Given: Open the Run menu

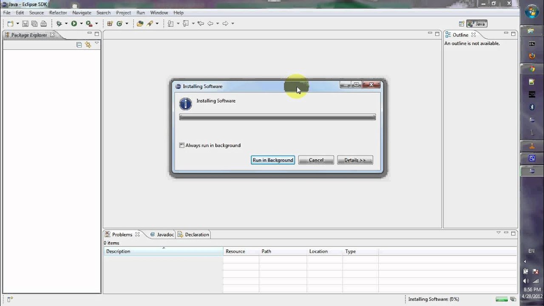Looking at the screenshot, I should (141, 13).
